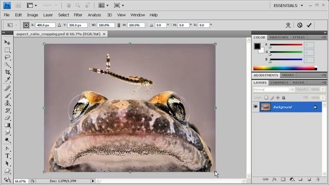The width and height of the screenshot is (329, 185).
Task: Click Delete layer trash button
Action: [318, 179]
